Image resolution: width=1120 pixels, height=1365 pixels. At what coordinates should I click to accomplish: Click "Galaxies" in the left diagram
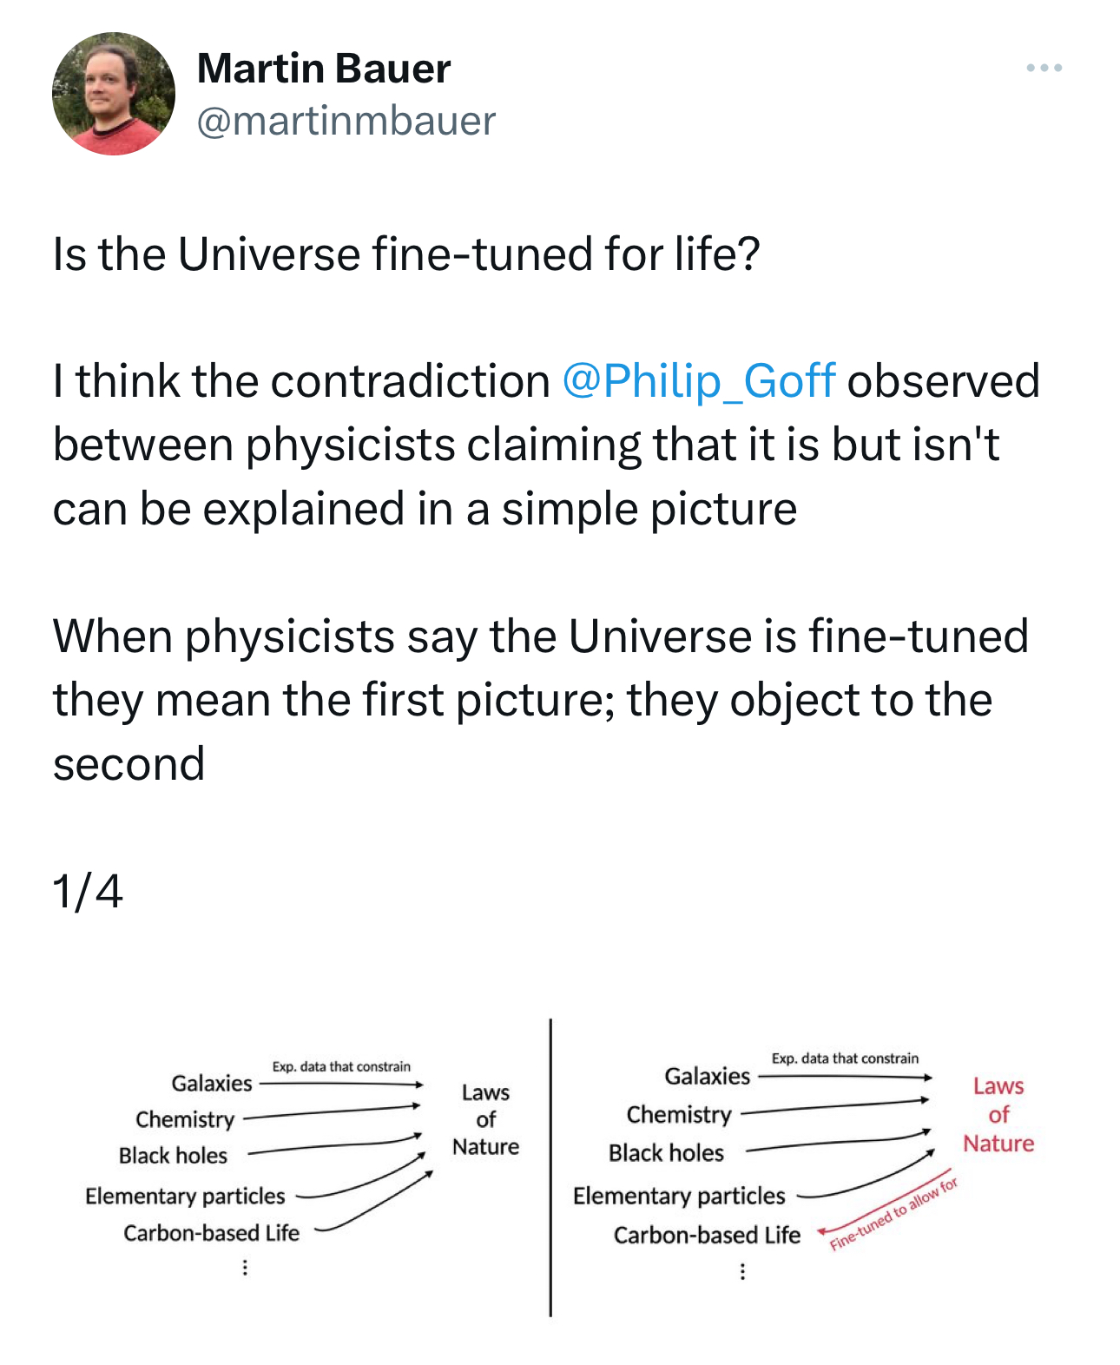coord(212,1083)
